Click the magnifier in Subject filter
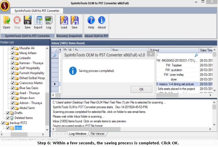 tap(196, 55)
